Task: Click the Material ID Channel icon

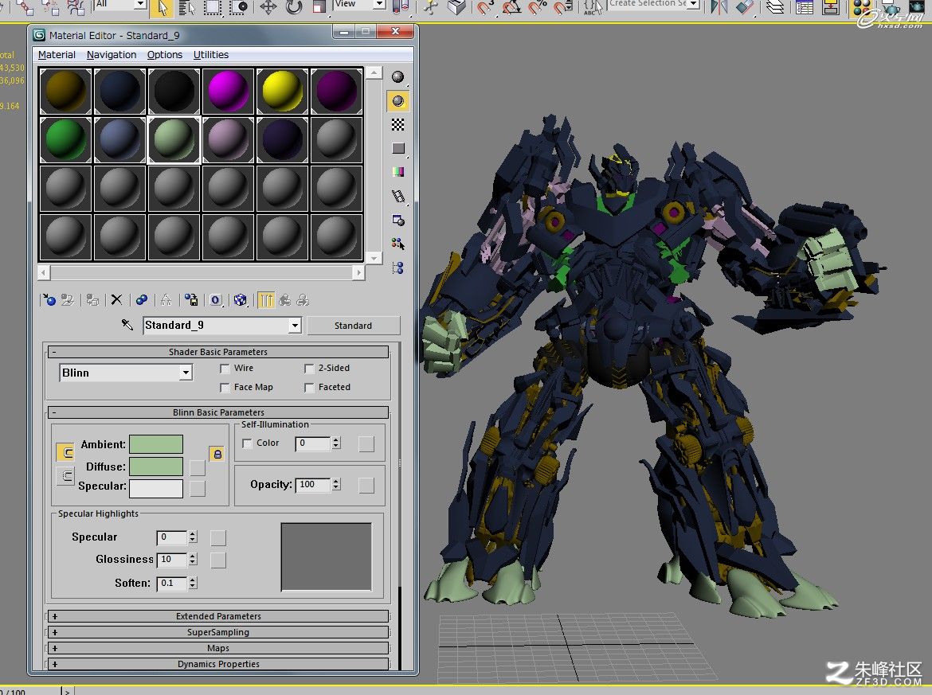Action: 216,300
